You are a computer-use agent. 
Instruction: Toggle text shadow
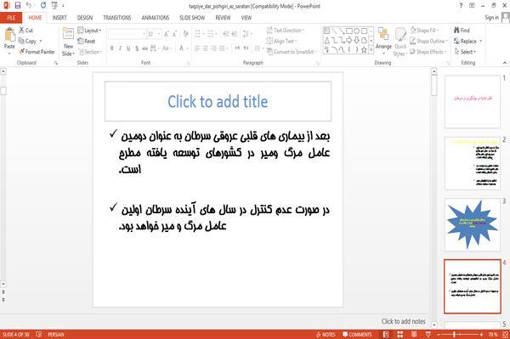point(137,48)
